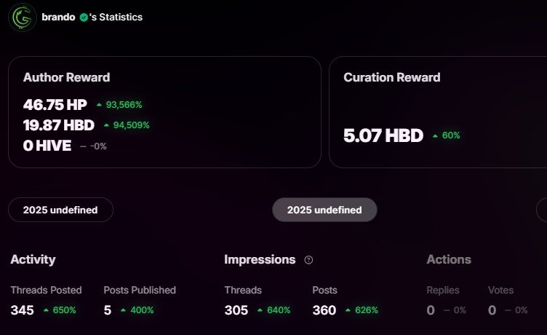Click the up arrow next to 94,509%

(x=106, y=125)
